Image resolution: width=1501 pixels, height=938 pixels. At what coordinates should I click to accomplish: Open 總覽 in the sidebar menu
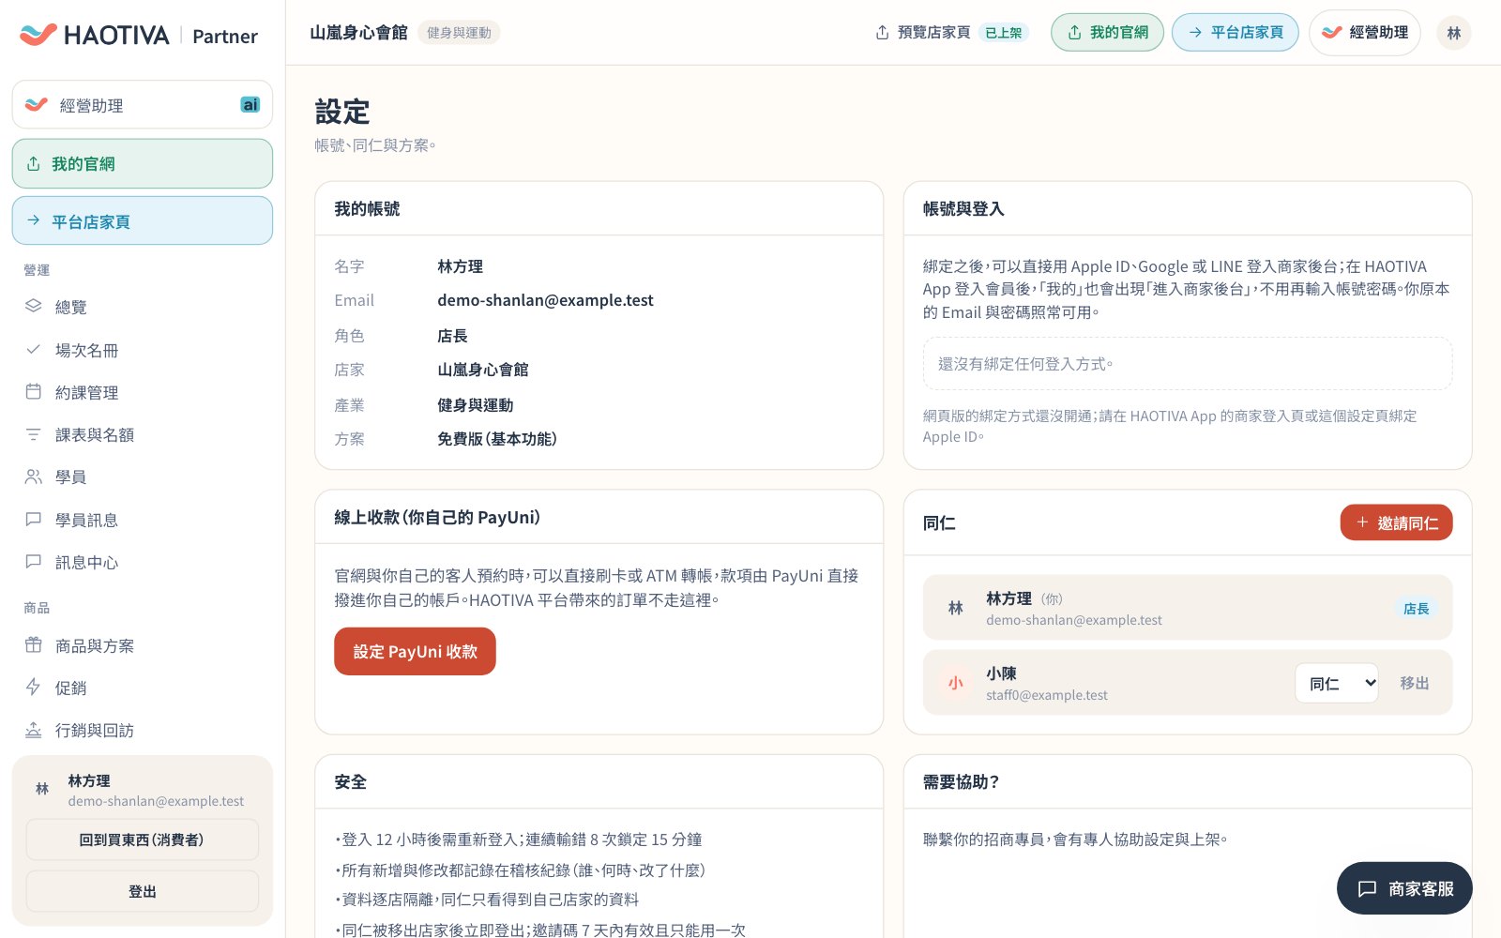[x=143, y=307]
